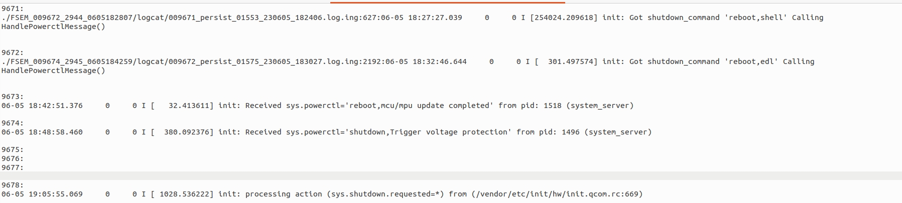Click the line label "9672:"
The height and width of the screenshot is (203, 902).
(x=13, y=52)
